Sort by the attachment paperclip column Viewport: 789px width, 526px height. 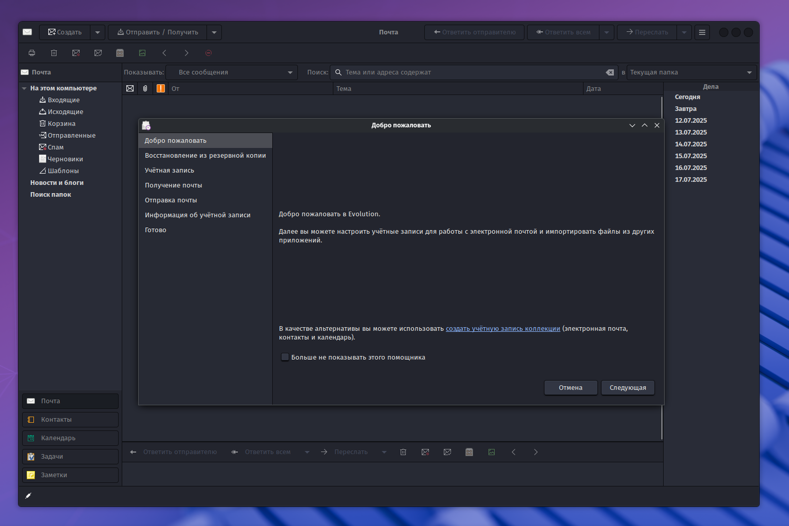click(x=145, y=88)
